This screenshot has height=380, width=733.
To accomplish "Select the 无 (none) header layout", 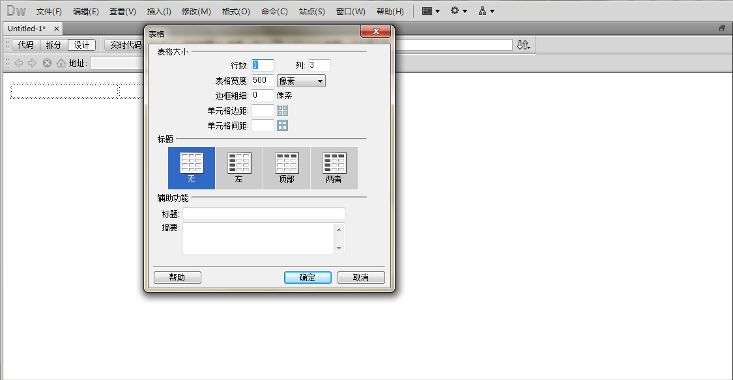I will coord(192,168).
